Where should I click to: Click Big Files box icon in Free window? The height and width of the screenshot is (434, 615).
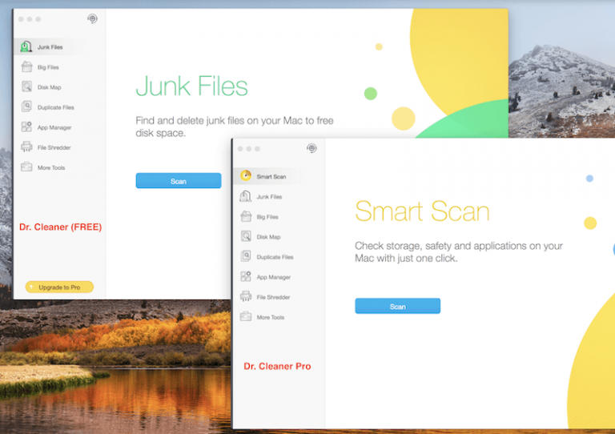click(x=26, y=67)
